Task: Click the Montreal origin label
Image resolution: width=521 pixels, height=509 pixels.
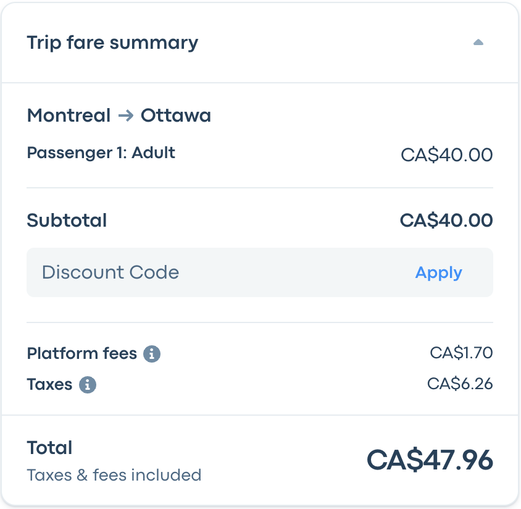Action: [x=69, y=116]
